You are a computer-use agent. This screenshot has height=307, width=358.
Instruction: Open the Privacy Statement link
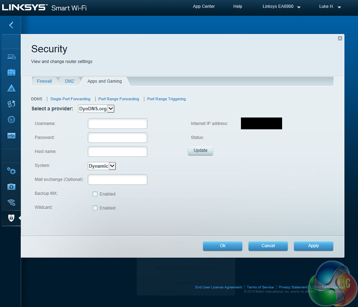tap(293, 287)
